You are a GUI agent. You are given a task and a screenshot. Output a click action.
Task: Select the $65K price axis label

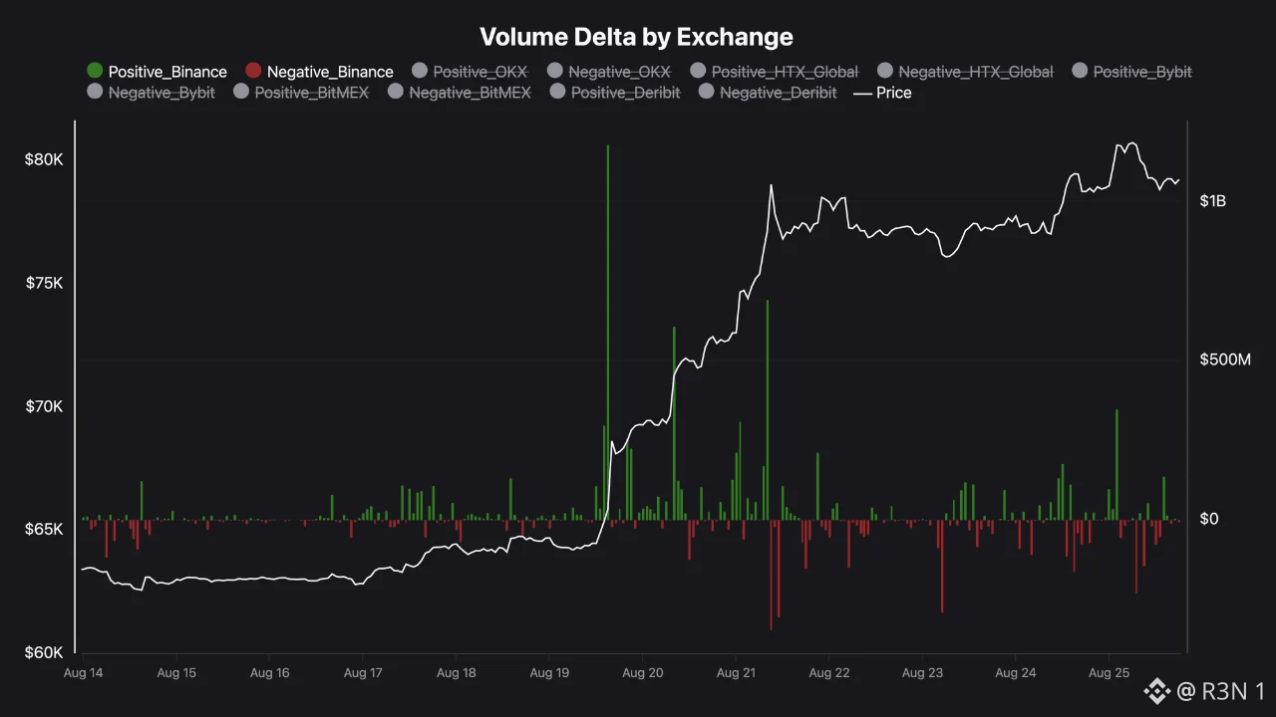click(x=44, y=529)
